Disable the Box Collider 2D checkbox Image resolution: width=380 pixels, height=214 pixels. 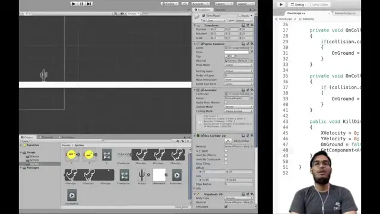pyautogui.click(x=202, y=136)
